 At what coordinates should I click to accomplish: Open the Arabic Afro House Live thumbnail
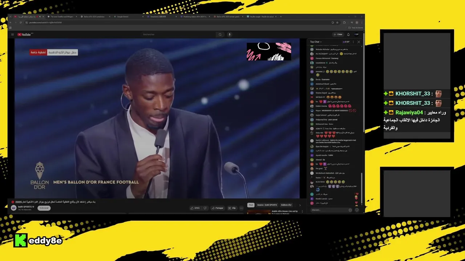coord(259,212)
